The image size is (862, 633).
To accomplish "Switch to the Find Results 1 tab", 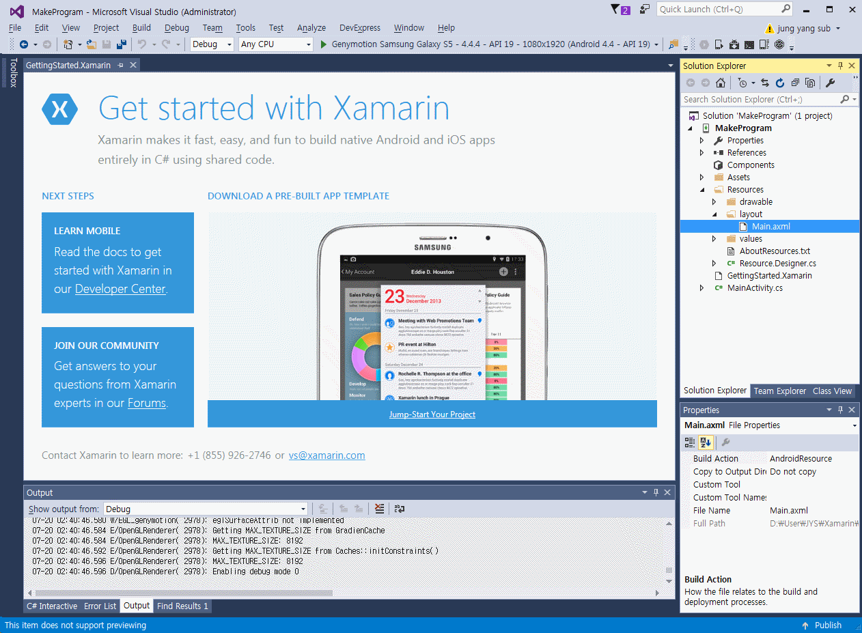I will click(182, 606).
